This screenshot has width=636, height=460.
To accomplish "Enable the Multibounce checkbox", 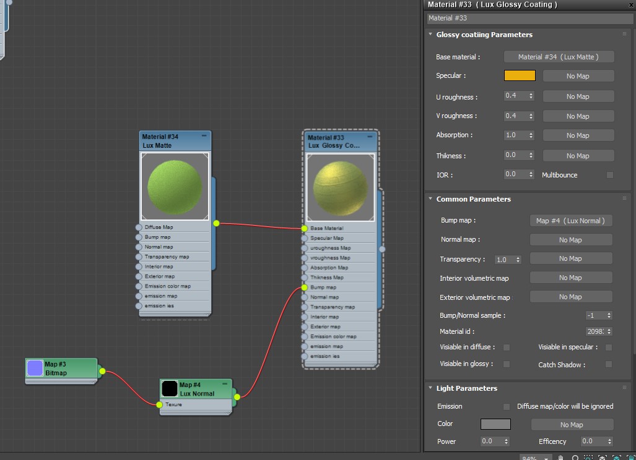I will (610, 175).
